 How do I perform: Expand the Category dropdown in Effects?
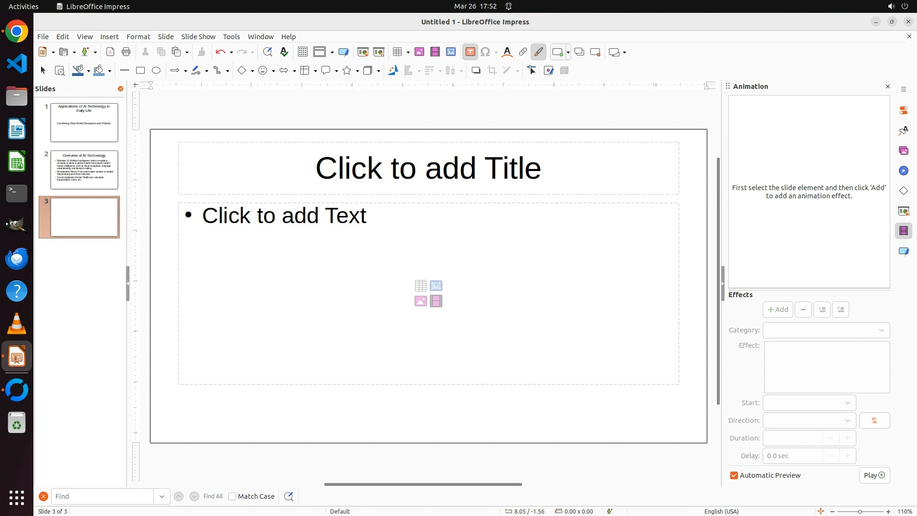tap(826, 330)
